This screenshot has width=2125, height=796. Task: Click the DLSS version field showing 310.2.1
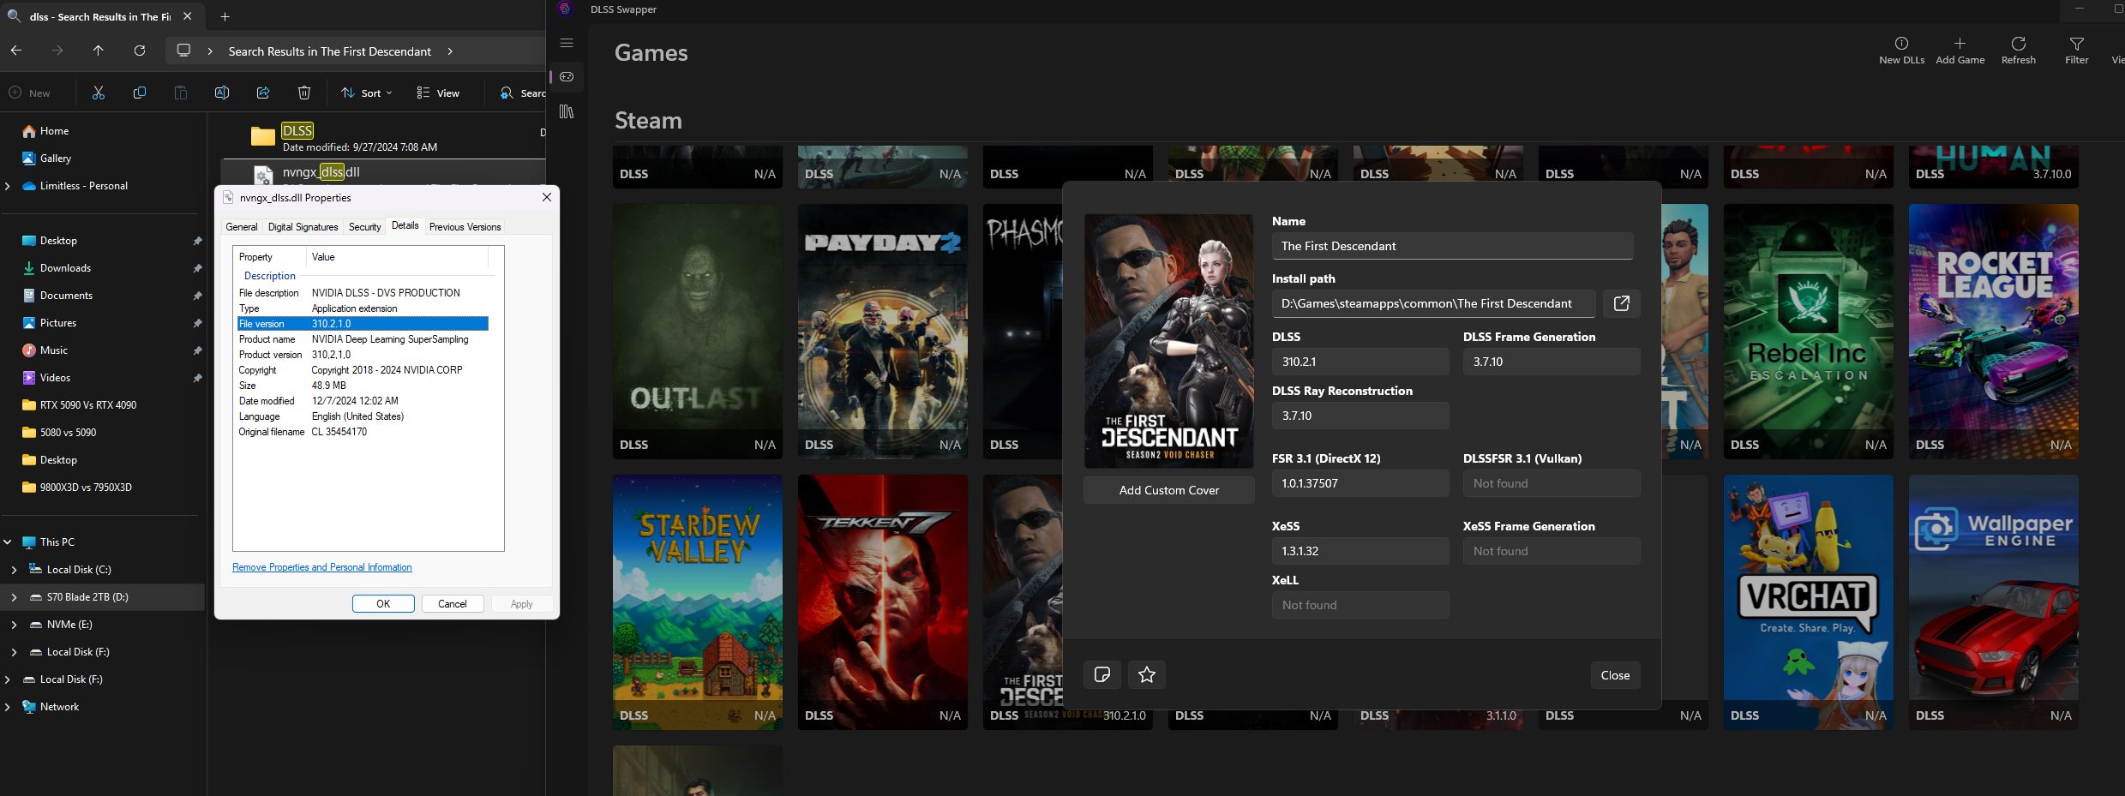[x=1360, y=362]
